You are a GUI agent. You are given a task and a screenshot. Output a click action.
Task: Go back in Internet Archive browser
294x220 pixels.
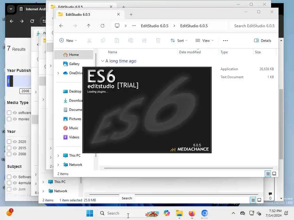[11, 21]
